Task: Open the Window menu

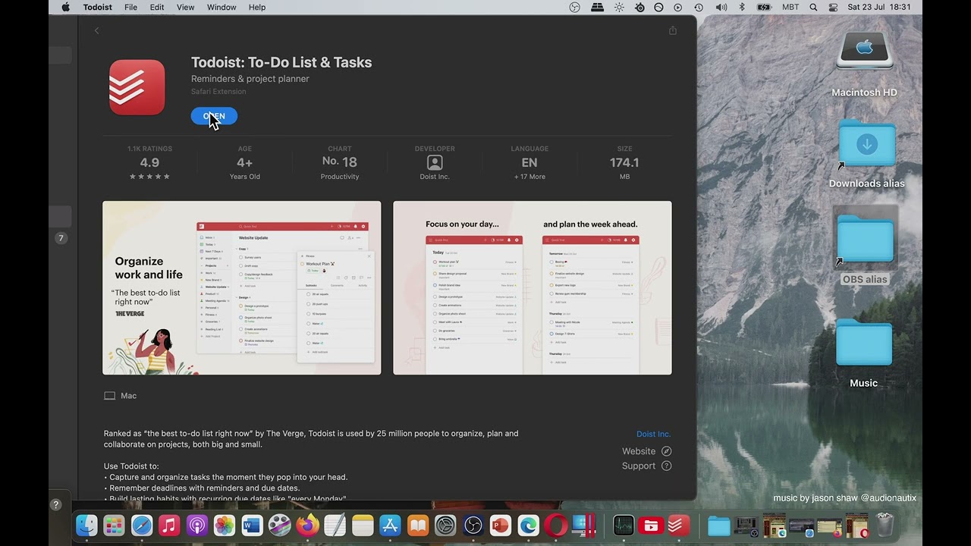Action: pos(222,7)
